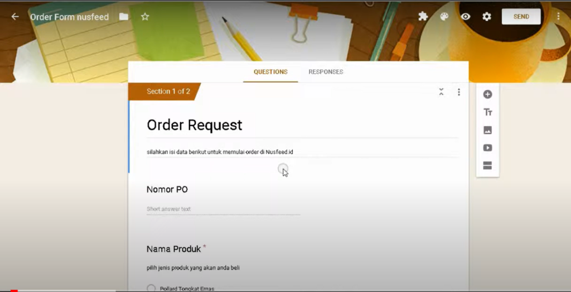Open the top-right more options menu
The image size is (571, 292).
tap(558, 17)
